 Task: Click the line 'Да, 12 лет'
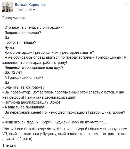12,72
